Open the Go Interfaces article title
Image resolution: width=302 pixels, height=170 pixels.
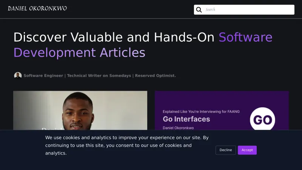[x=186, y=119]
